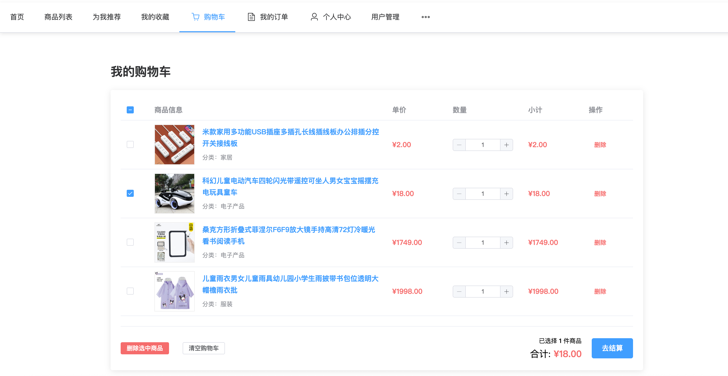Click the 去结算 checkout button

click(612, 348)
